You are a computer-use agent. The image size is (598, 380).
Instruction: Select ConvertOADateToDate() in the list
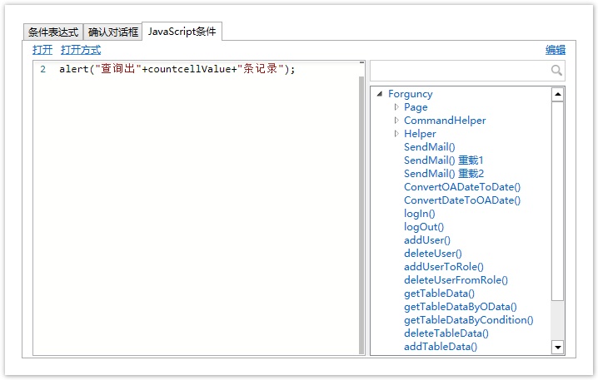(x=461, y=187)
